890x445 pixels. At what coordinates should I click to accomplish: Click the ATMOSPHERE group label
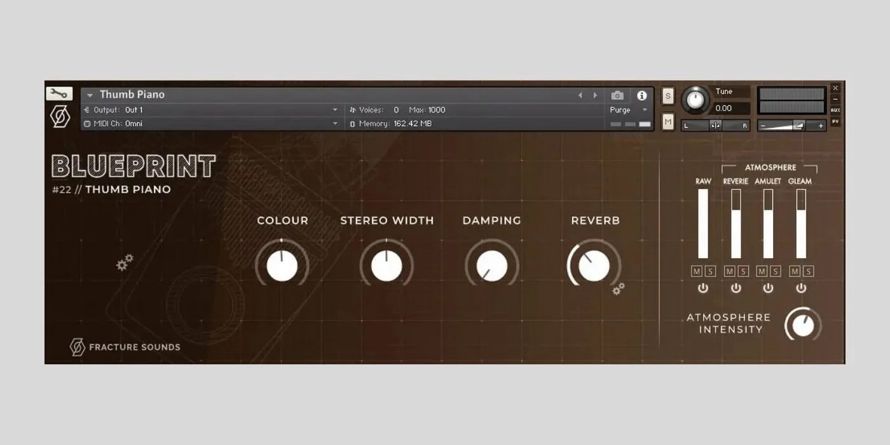click(x=770, y=167)
